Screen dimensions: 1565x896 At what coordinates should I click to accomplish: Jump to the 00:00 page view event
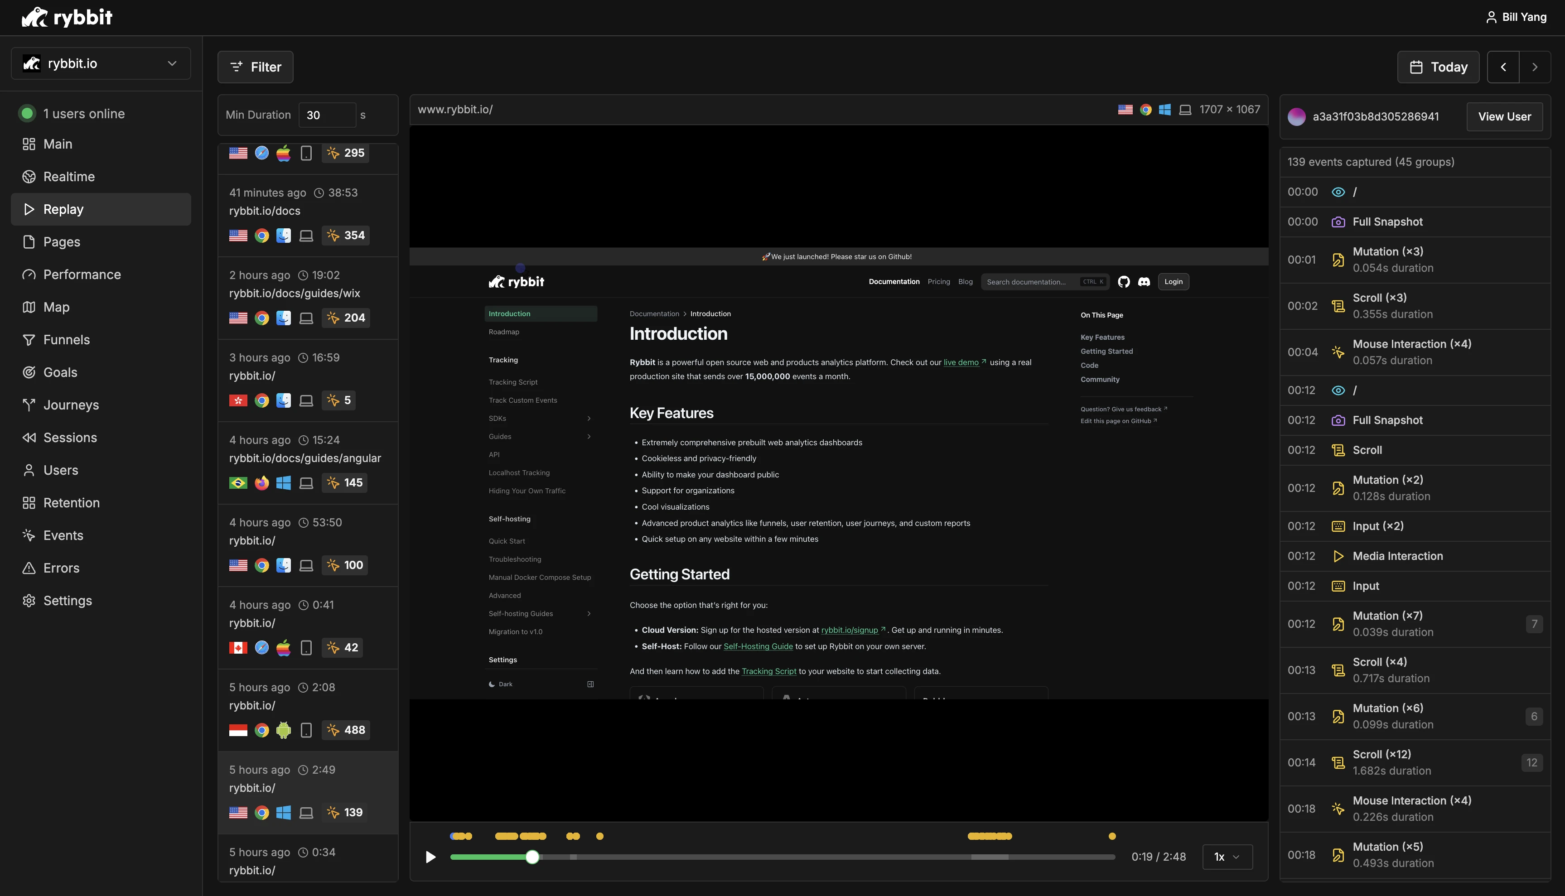[1415, 192]
